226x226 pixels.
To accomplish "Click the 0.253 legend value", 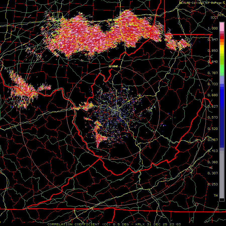I will coord(213,184).
